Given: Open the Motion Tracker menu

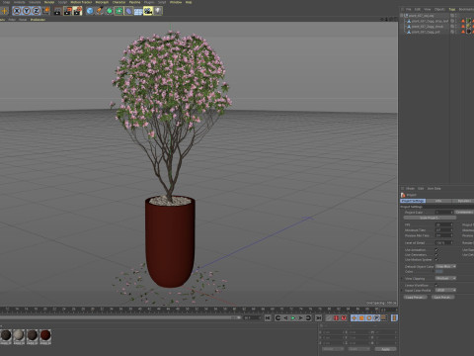Looking at the screenshot, I should pos(81,2).
